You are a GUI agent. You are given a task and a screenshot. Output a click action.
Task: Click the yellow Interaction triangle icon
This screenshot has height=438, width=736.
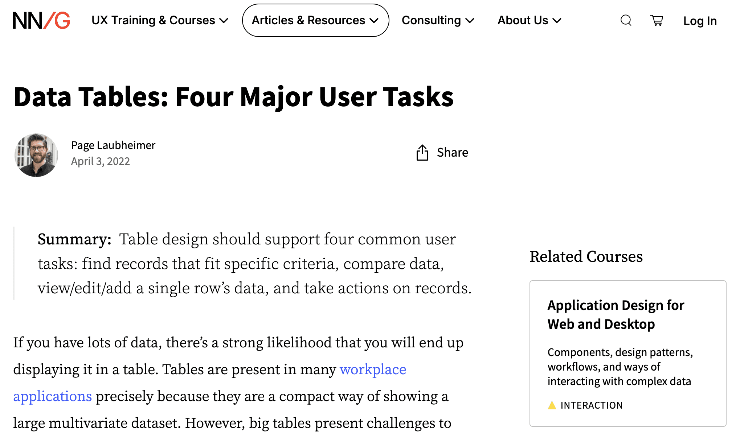pos(552,405)
